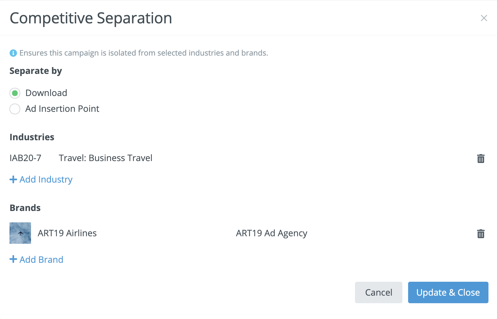Click the ART19 Airlines brand name
Screen dimensions: 497x319
tap(67, 233)
